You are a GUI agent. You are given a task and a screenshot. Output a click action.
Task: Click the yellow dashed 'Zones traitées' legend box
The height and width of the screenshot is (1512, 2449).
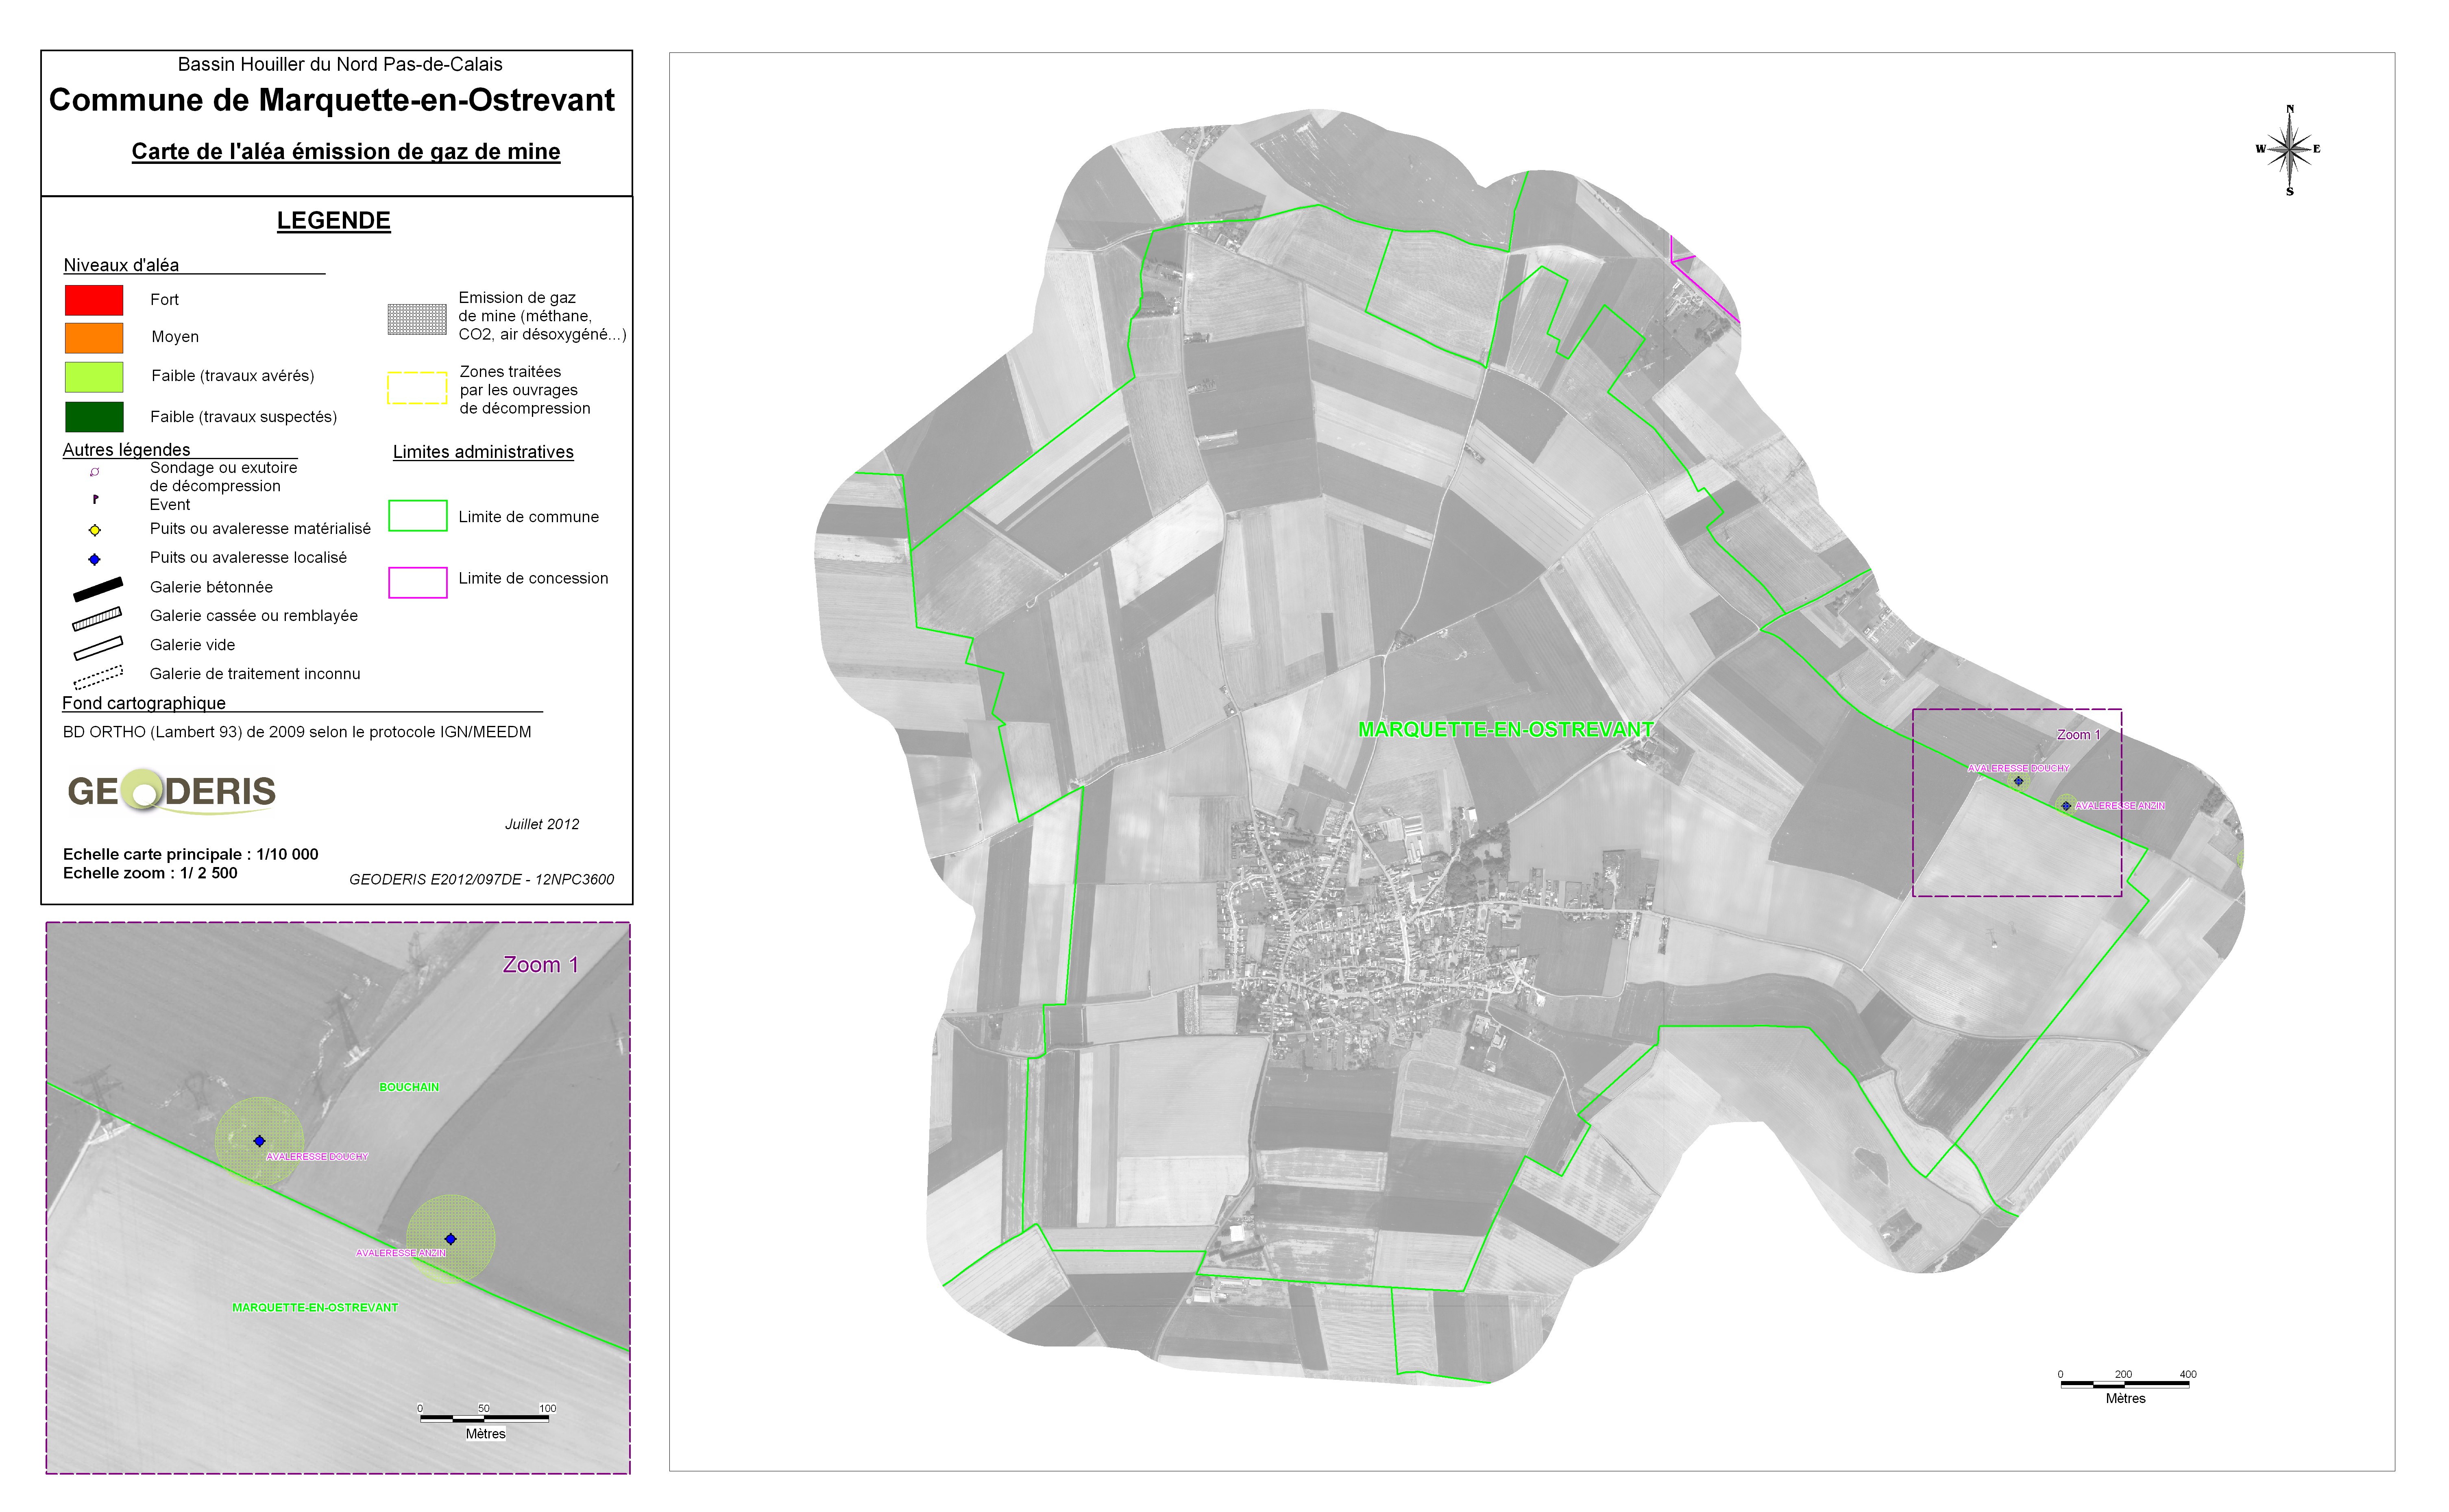tap(417, 388)
